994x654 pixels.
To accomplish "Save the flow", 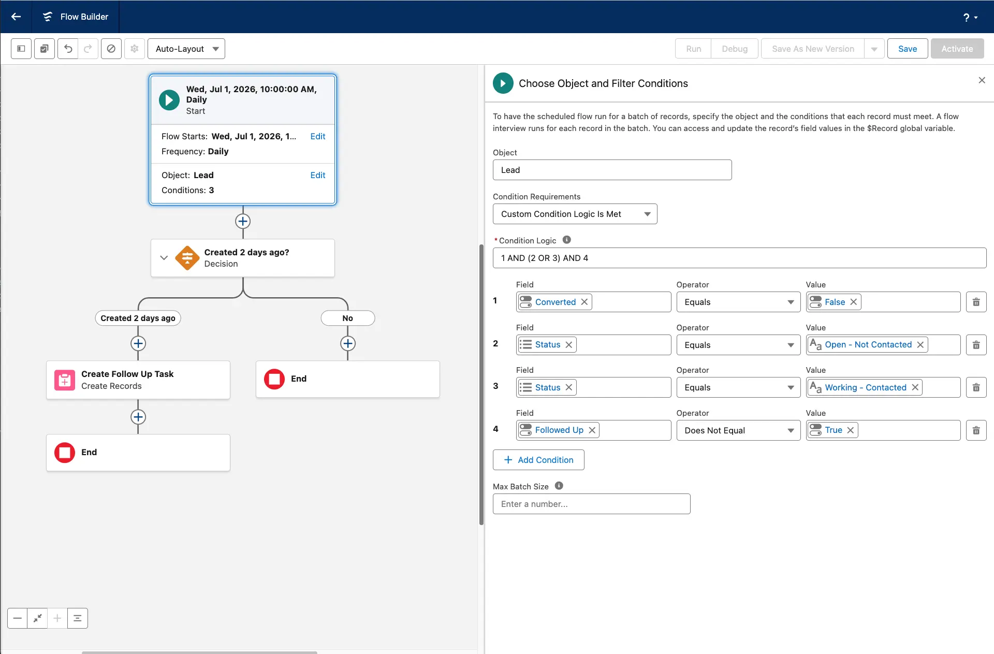I will tap(908, 49).
